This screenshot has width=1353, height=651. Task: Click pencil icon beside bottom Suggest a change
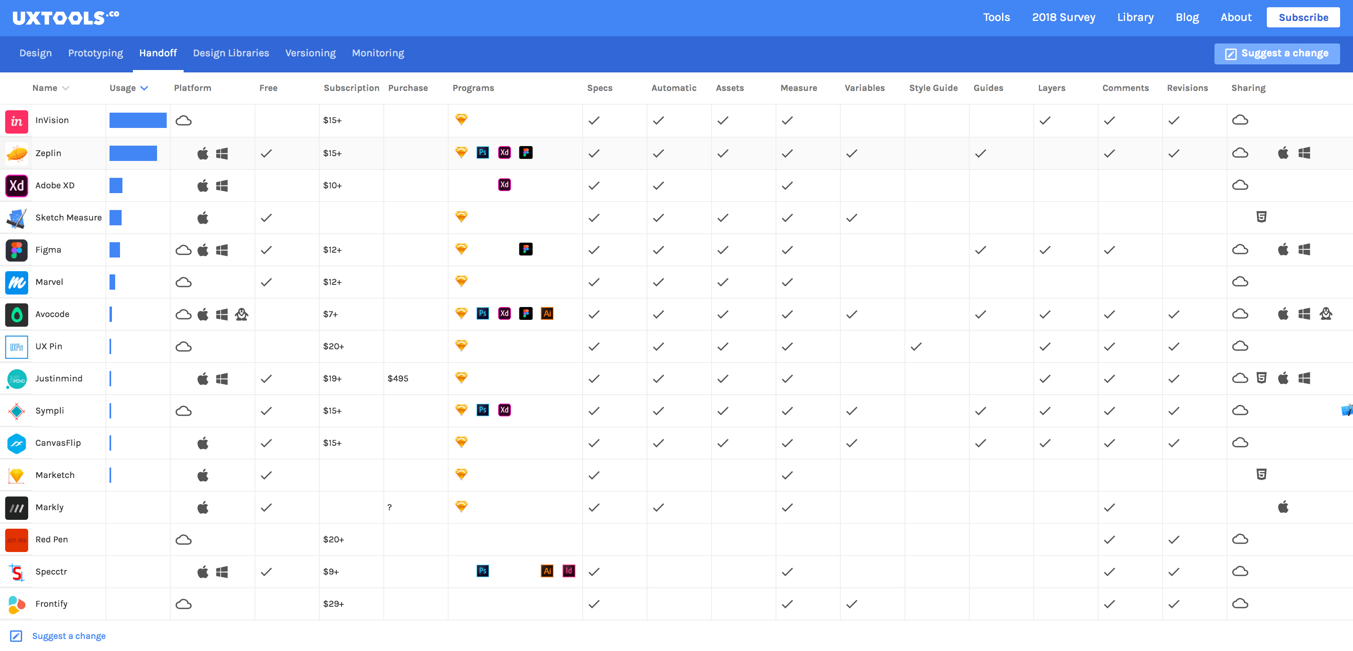(16, 636)
